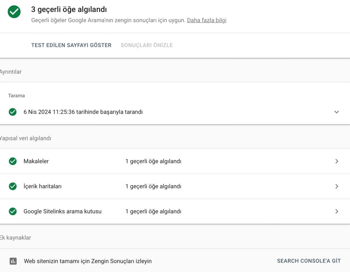Viewport: 350px width, 272px height.
Task: Click the green check beside Google Sitelinks arama kutusu
Action: pos(13,211)
